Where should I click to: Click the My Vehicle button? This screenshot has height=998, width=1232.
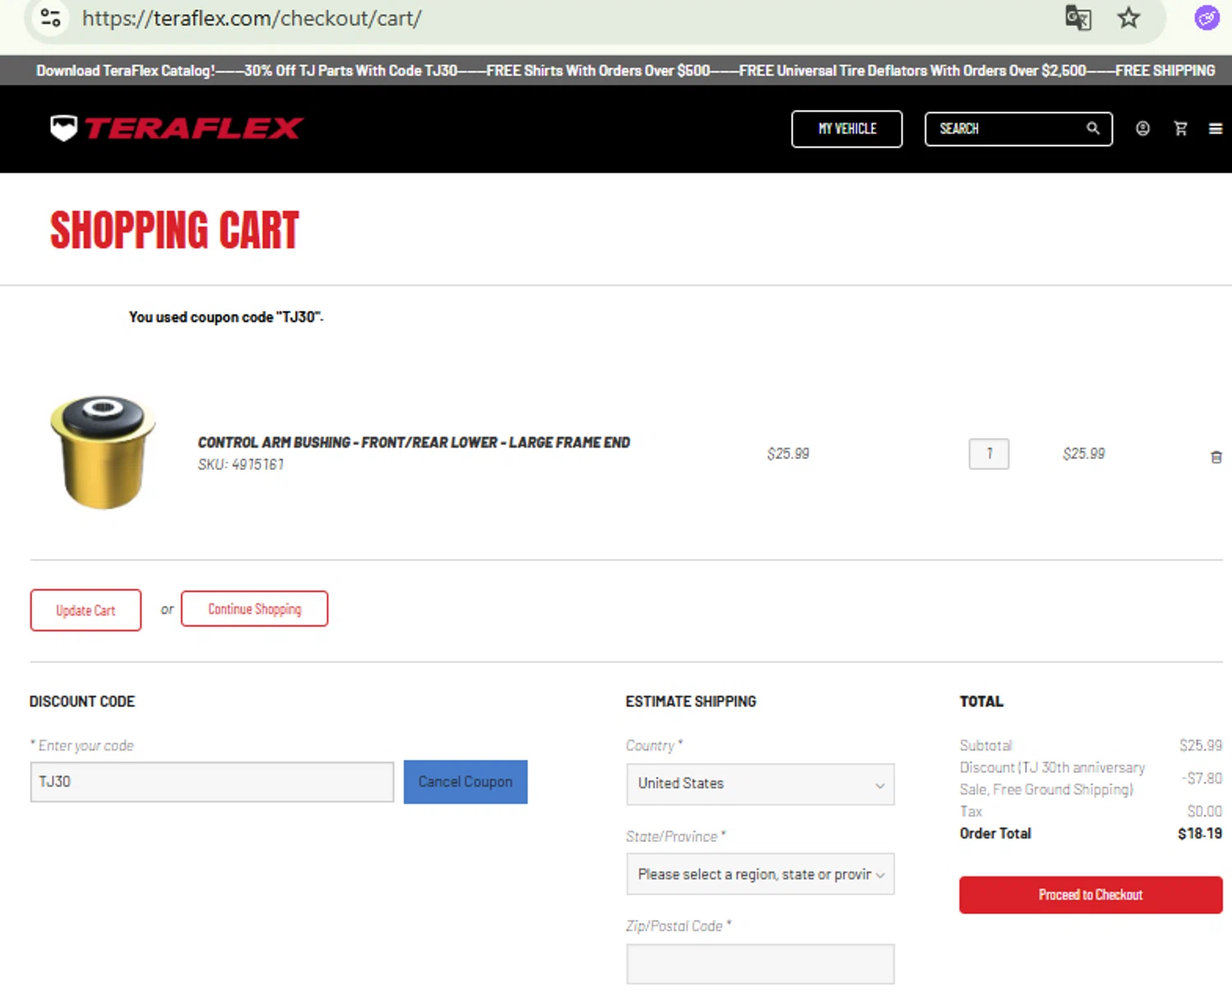click(847, 129)
